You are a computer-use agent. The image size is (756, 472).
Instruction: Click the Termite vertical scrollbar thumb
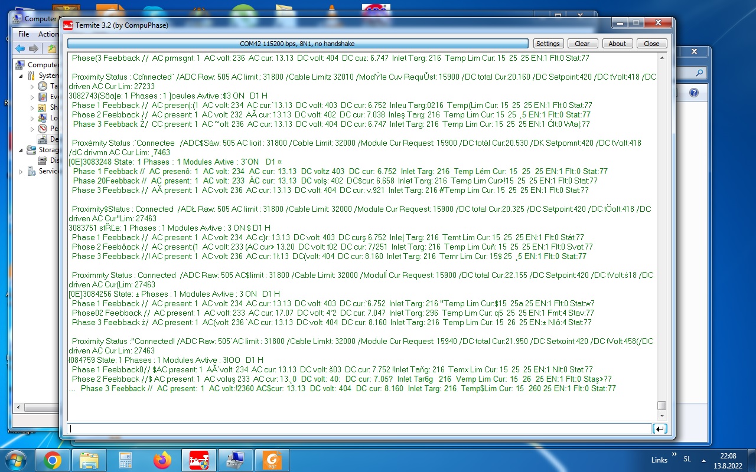tap(662, 405)
